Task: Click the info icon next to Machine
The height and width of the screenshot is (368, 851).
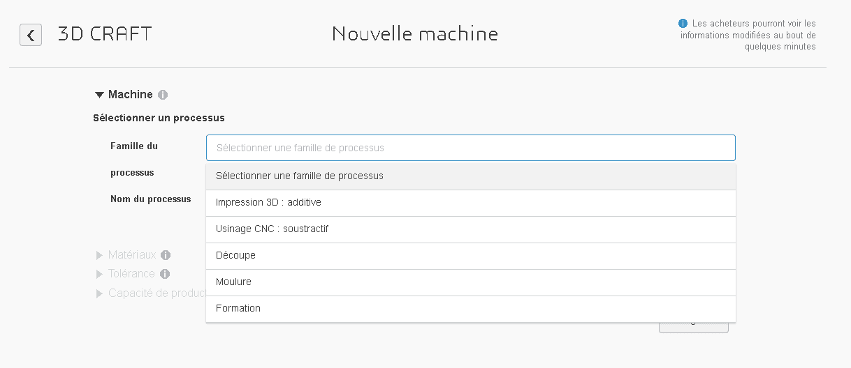Action: (x=163, y=95)
